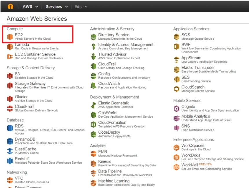Click the Trusted Advisor icon
This screenshot has height=188, width=249.
point(93,56)
